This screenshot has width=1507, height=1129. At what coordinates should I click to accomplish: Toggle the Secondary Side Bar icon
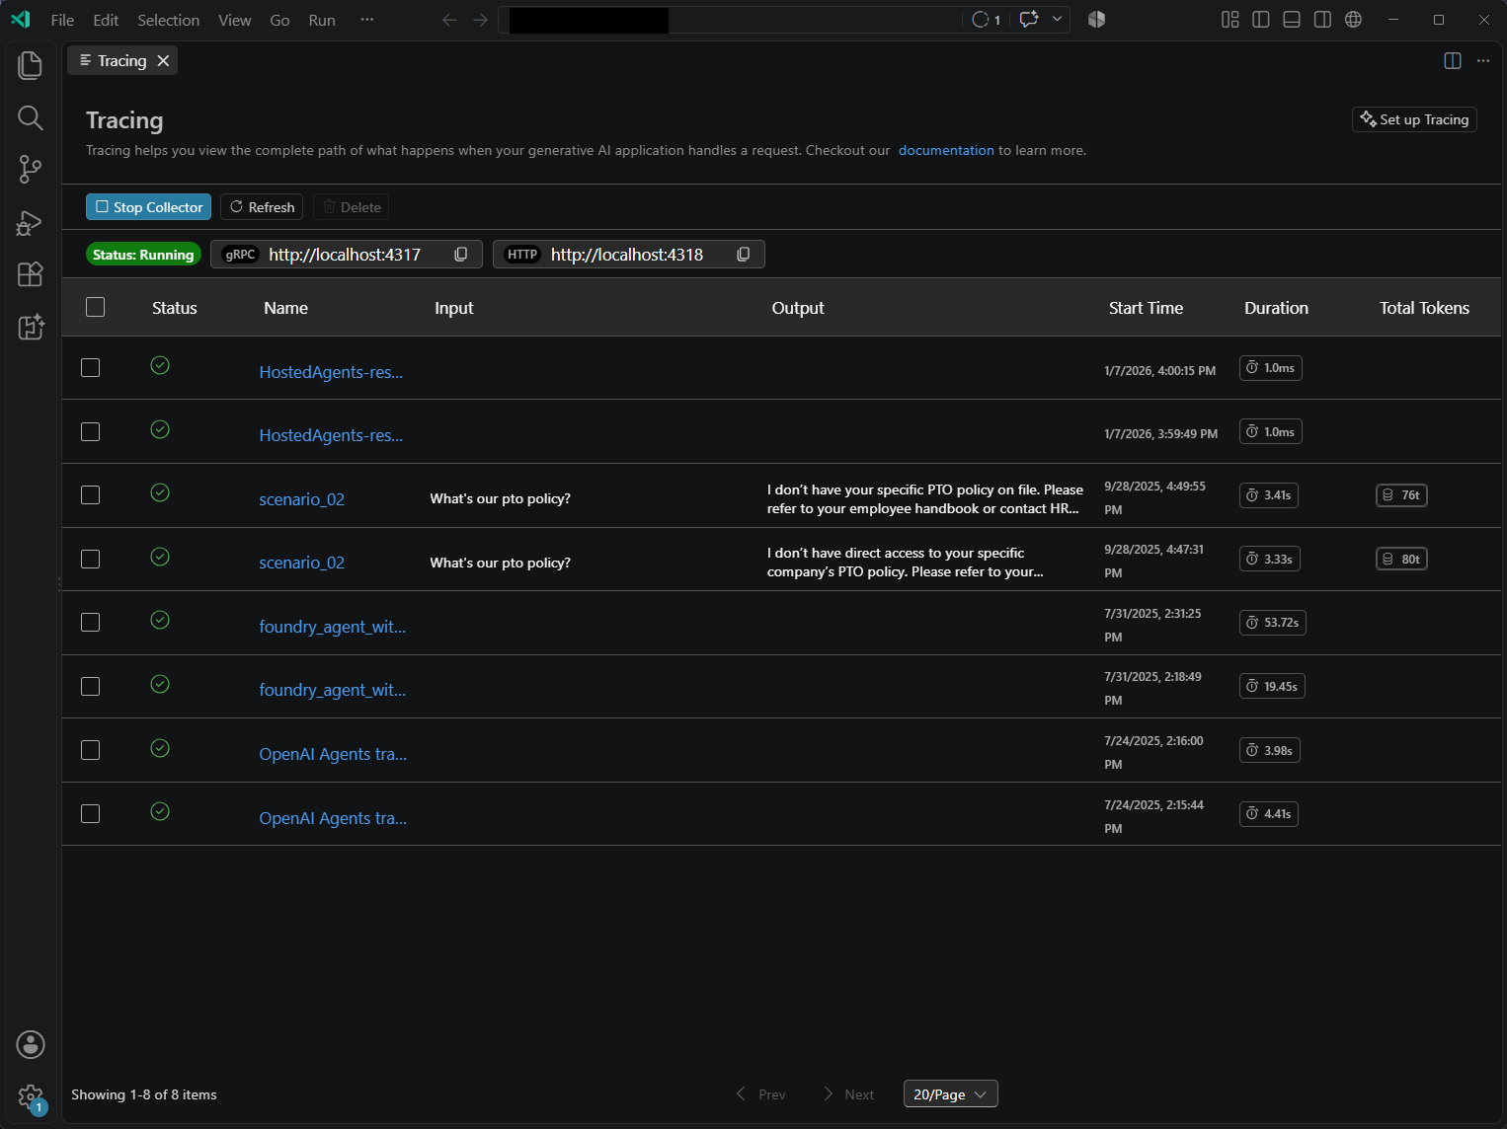click(1322, 20)
